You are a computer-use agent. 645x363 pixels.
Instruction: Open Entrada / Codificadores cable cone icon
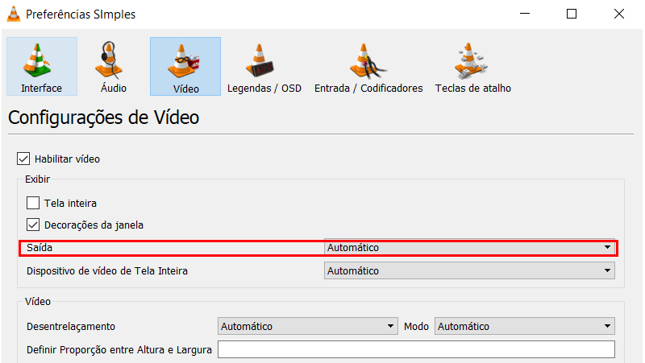[368, 61]
